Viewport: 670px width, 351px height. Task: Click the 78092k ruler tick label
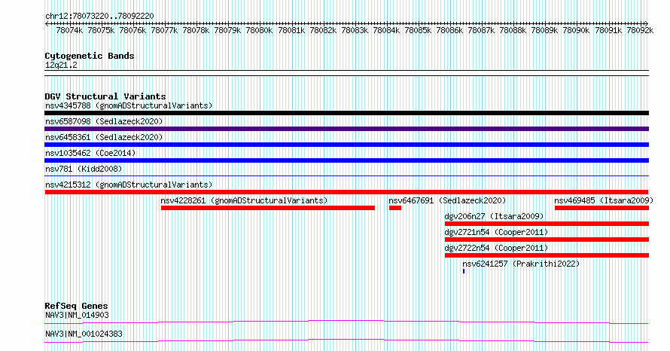(640, 30)
